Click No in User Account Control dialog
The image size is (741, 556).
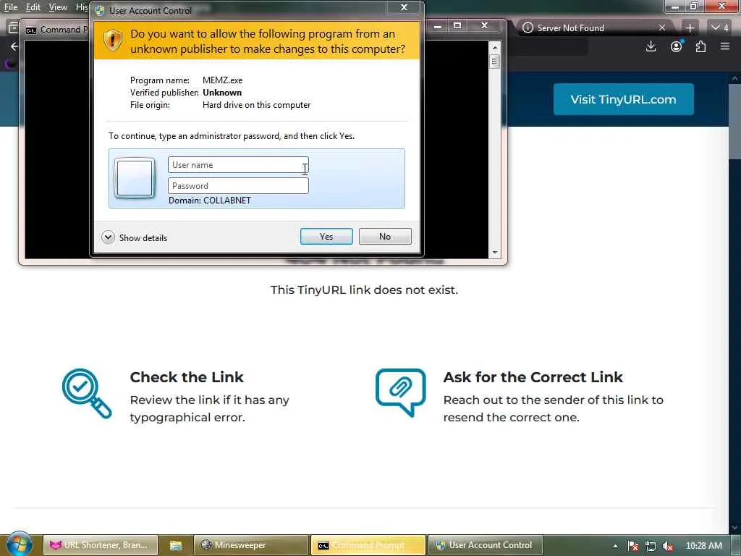[385, 237]
